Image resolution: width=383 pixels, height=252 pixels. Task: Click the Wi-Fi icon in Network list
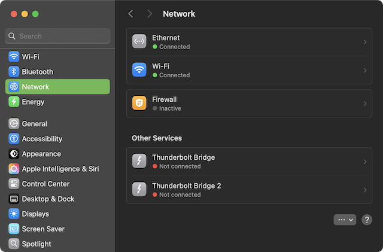pyautogui.click(x=139, y=70)
